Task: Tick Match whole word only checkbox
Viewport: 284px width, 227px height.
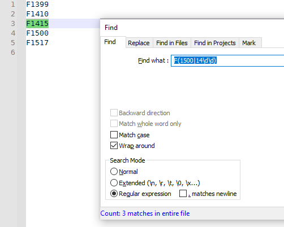Action: (x=114, y=124)
